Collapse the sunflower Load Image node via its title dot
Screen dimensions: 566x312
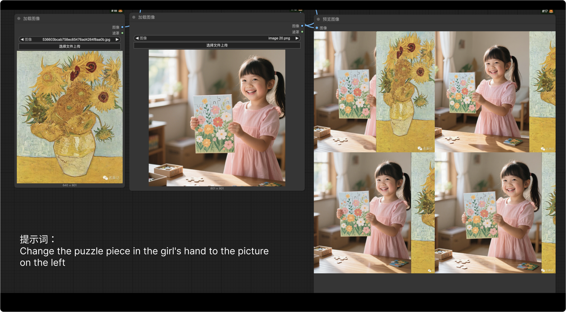[x=19, y=19]
